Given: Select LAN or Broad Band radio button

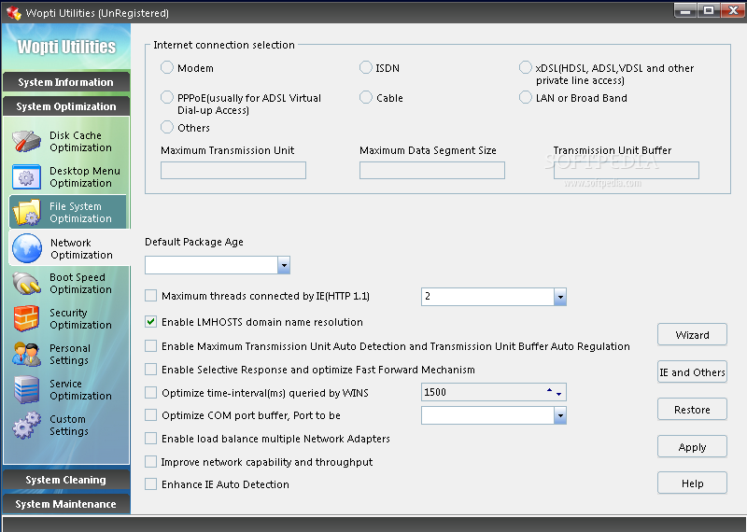Looking at the screenshot, I should (525, 98).
